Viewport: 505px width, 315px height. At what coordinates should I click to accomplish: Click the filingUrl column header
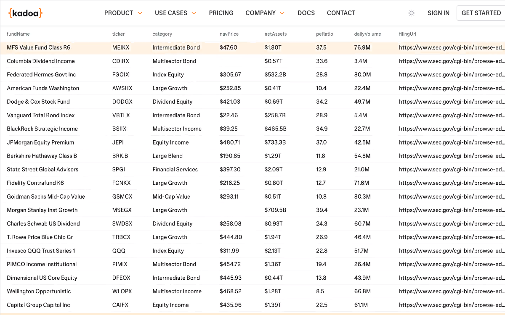pos(407,34)
